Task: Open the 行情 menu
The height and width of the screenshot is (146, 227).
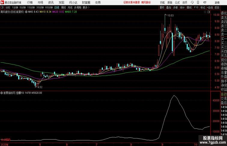Action: (30, 2)
